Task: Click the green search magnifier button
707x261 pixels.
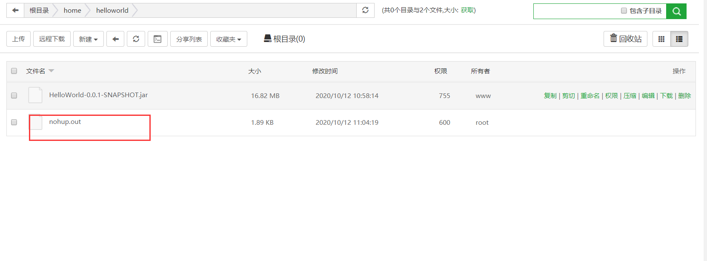Action: [676, 11]
